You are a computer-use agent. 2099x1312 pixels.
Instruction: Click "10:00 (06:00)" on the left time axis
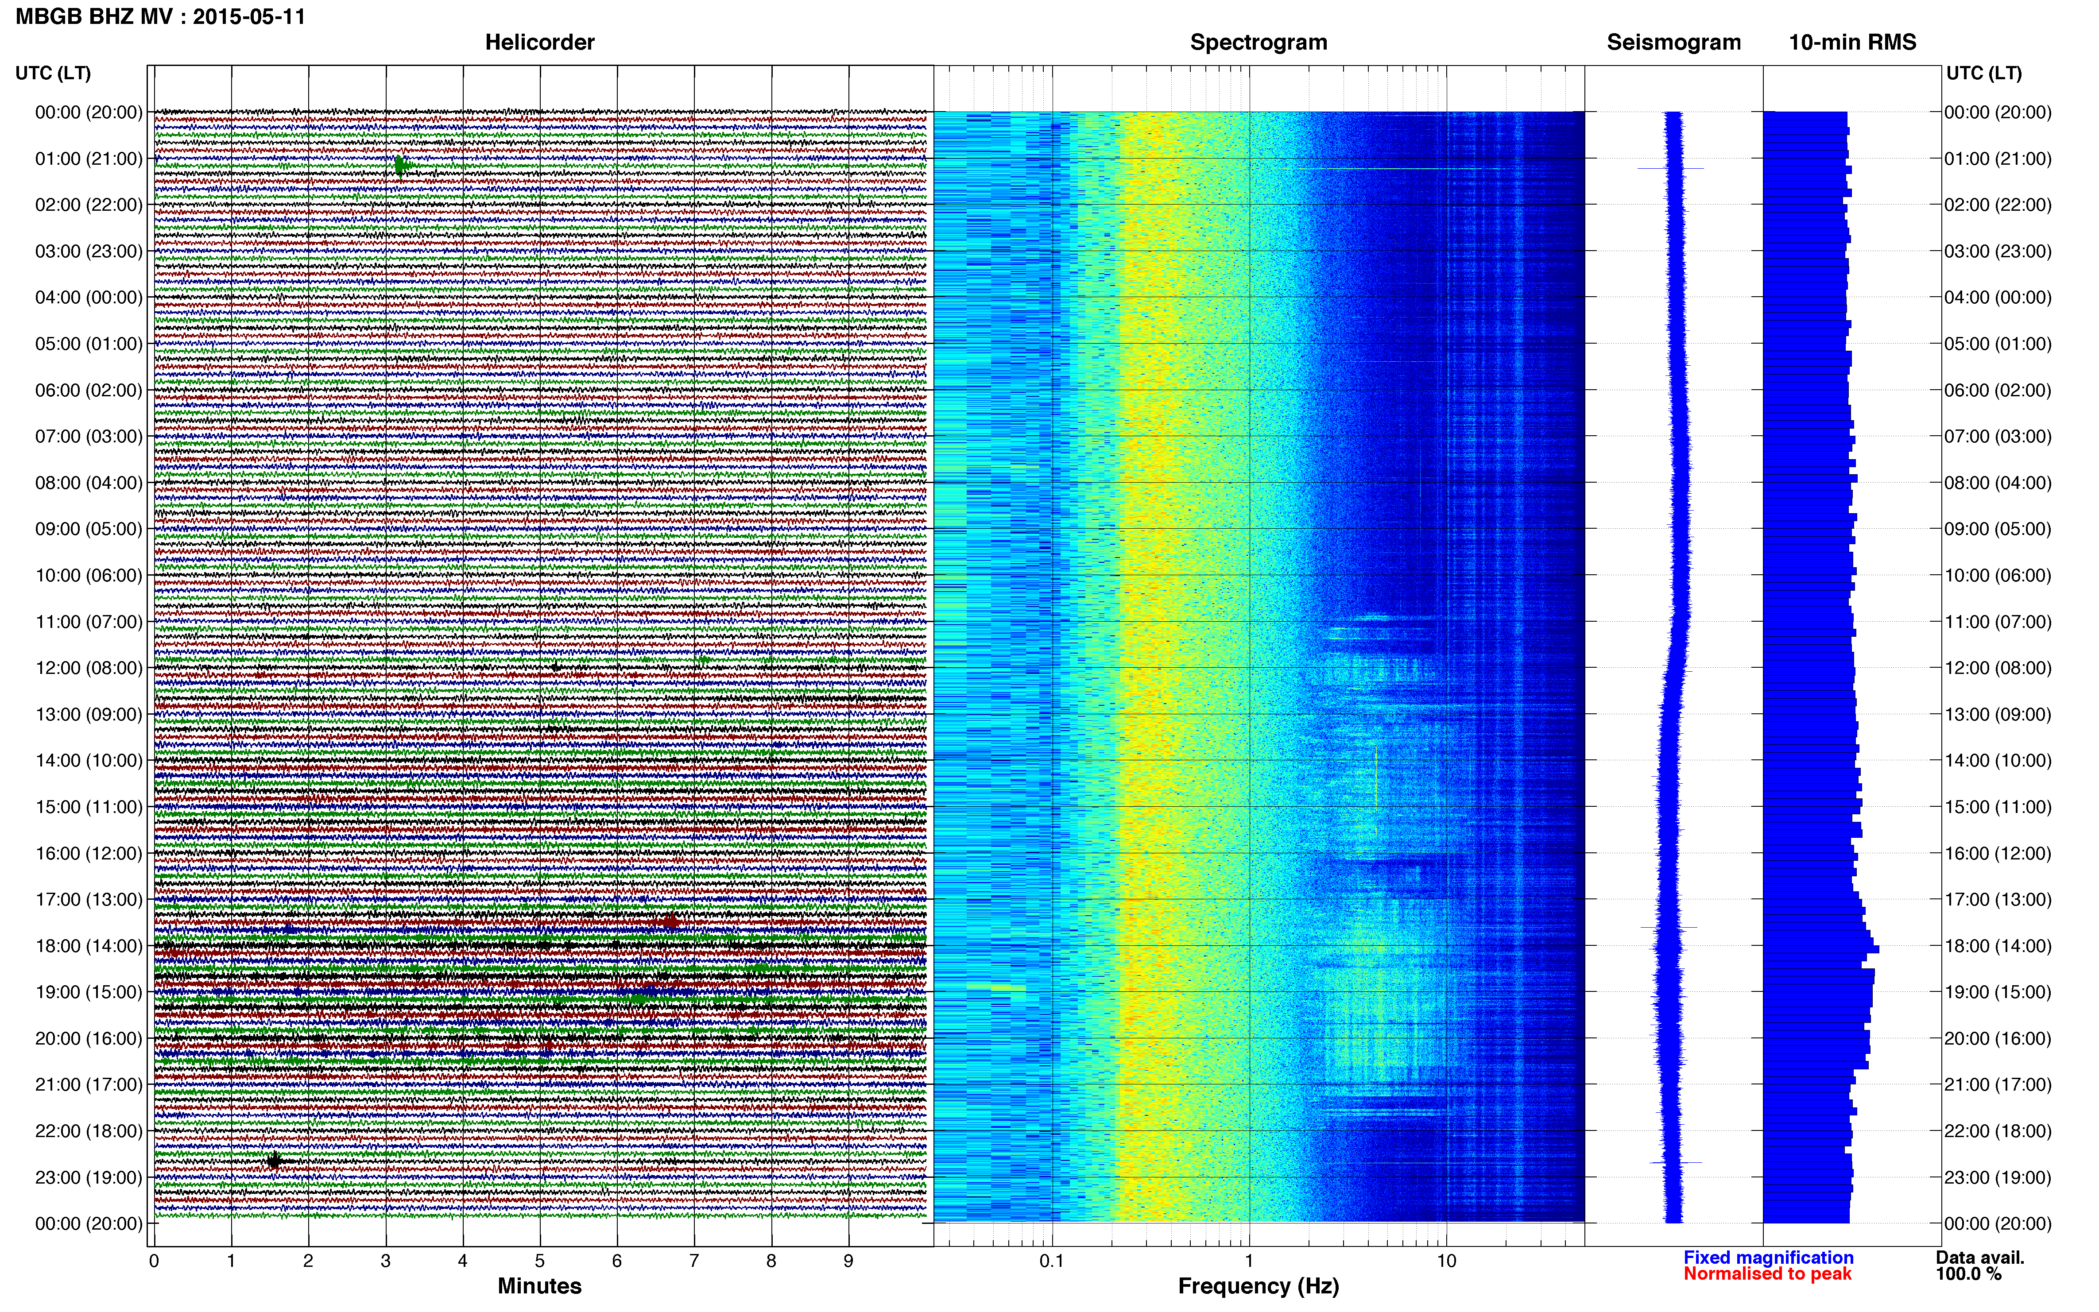pyautogui.click(x=89, y=575)
